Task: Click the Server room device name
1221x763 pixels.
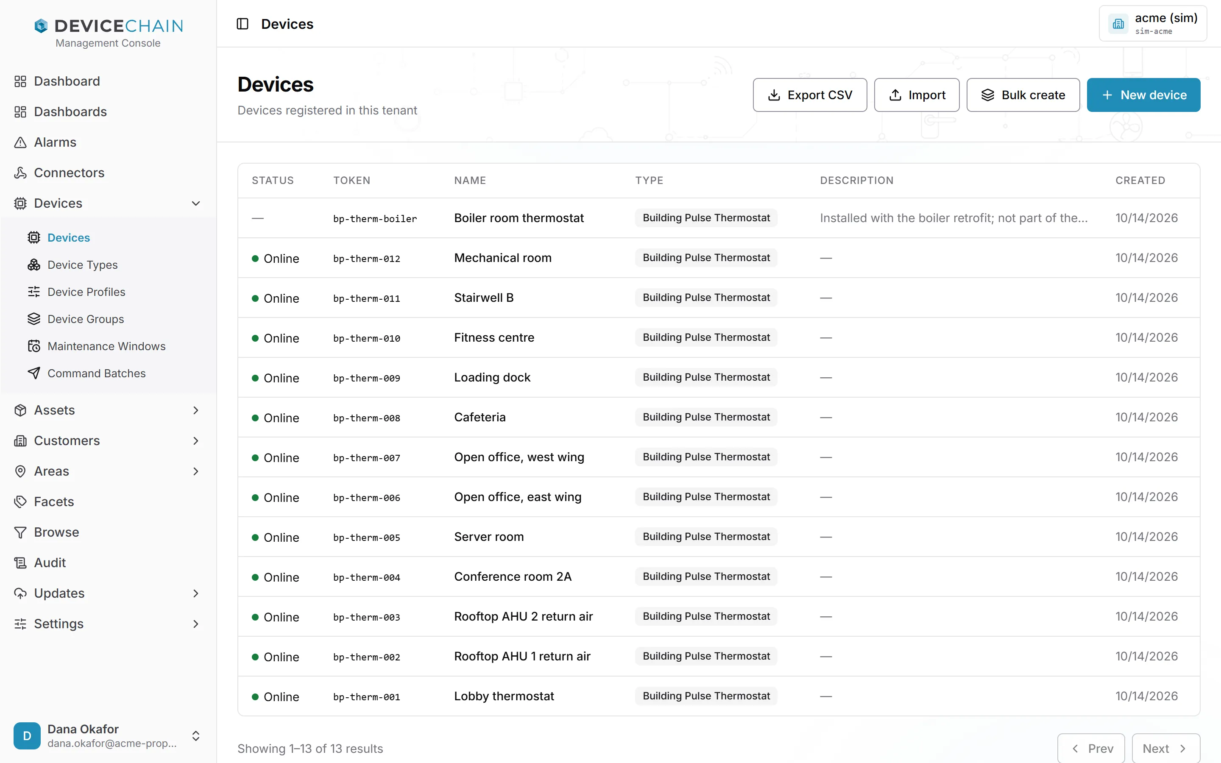Action: tap(488, 537)
